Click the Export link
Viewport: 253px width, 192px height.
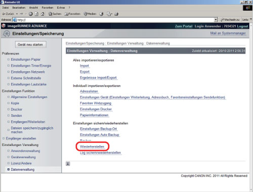pos(85,72)
